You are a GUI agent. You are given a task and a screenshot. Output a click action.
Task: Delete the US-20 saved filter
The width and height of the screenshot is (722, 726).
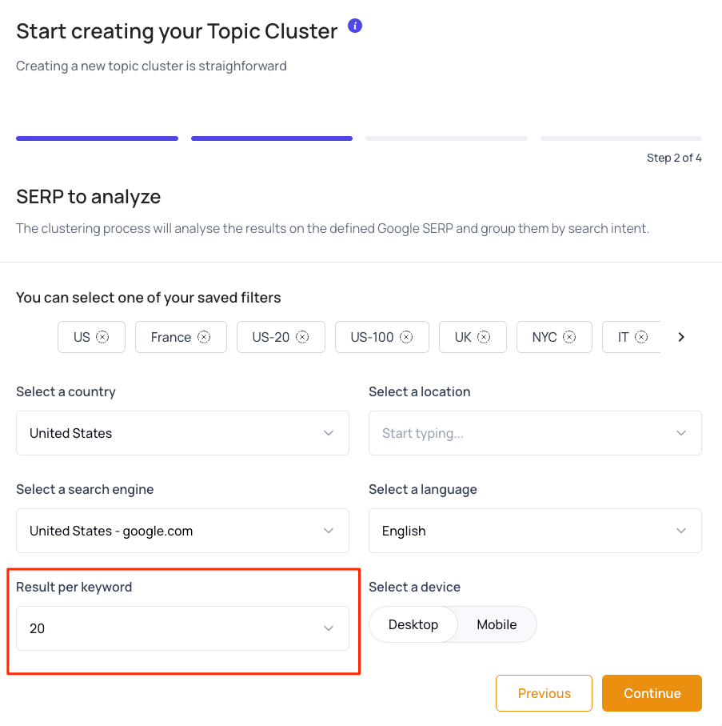pyautogui.click(x=302, y=337)
